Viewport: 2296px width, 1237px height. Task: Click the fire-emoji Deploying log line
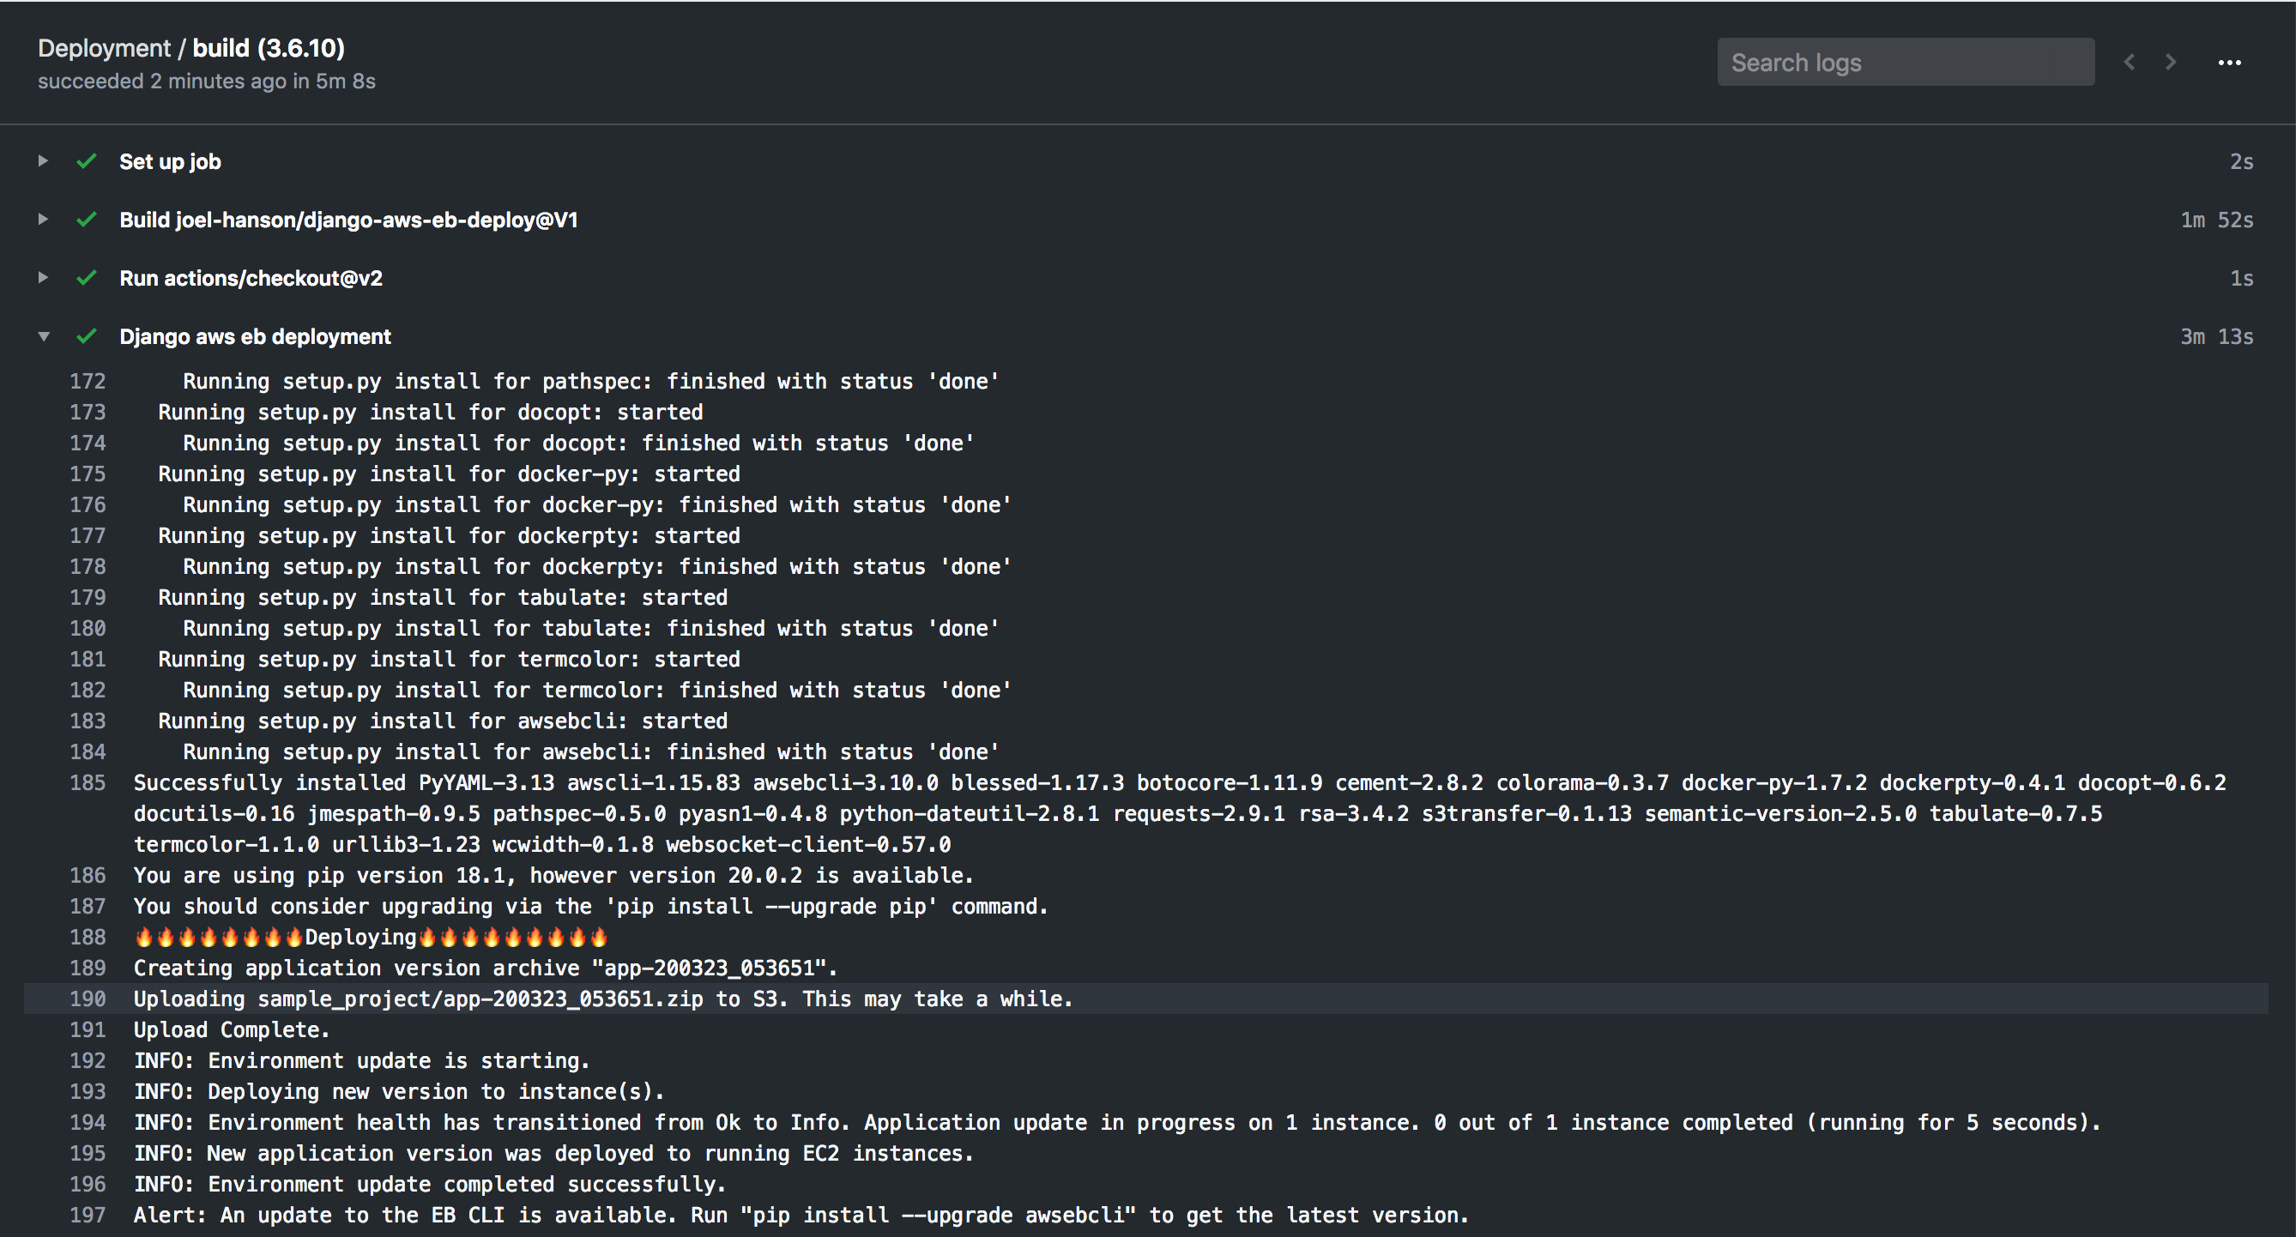coord(371,938)
